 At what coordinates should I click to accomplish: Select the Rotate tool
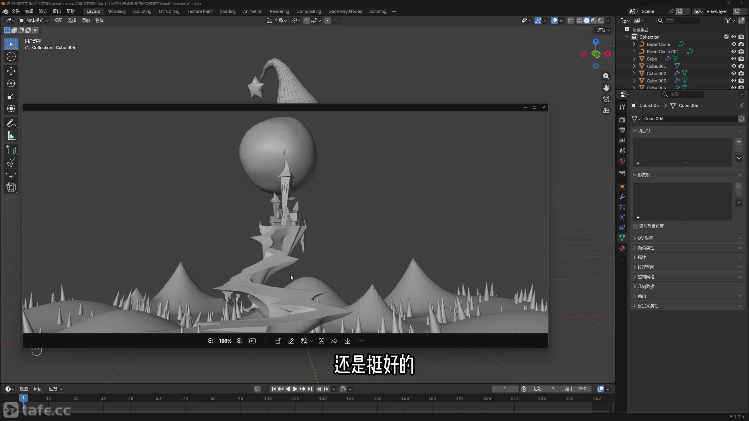tap(11, 84)
